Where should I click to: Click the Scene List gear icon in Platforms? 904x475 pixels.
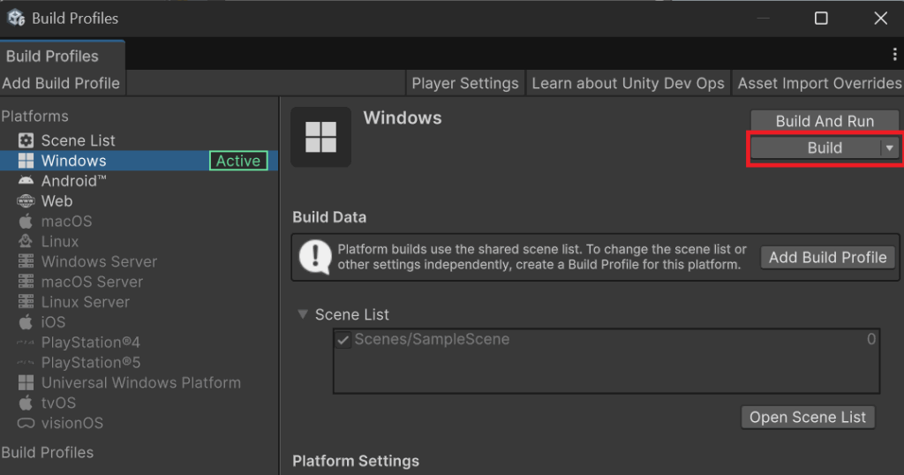pos(26,140)
